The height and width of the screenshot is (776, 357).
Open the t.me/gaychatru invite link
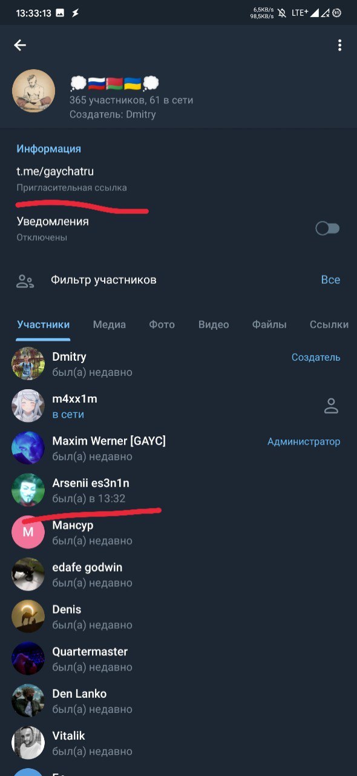(55, 172)
